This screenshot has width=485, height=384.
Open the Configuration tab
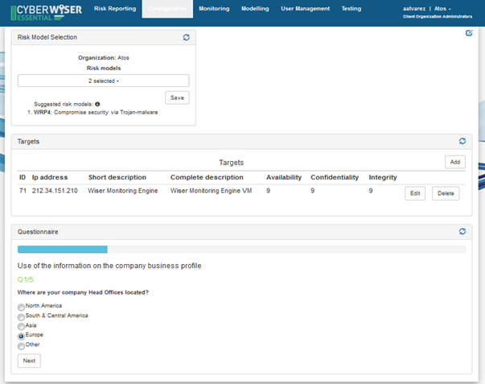(x=167, y=9)
